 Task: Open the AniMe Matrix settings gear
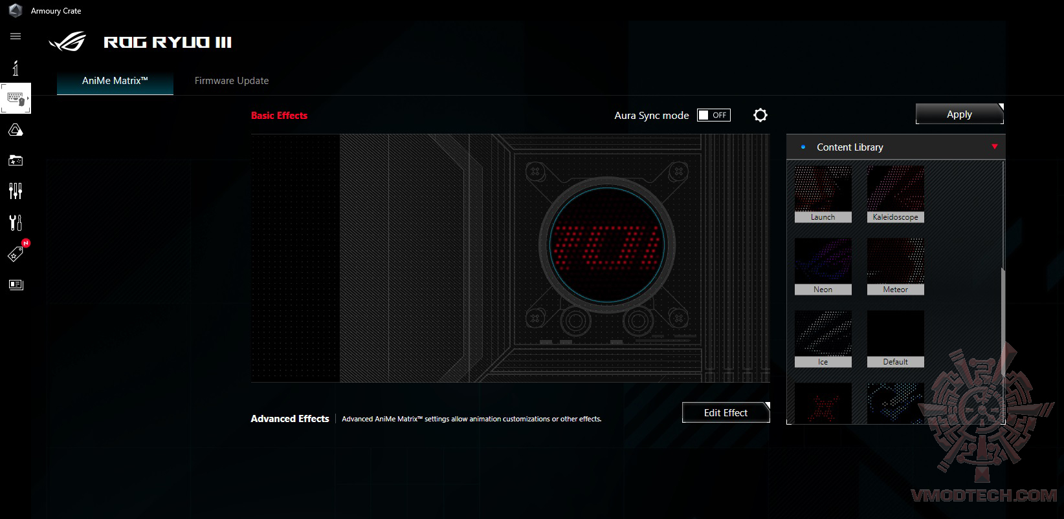pos(760,115)
